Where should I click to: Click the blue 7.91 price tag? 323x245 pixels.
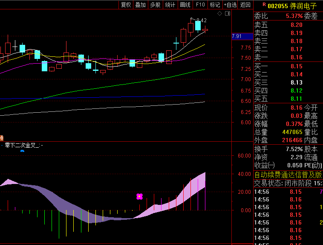(236, 36)
